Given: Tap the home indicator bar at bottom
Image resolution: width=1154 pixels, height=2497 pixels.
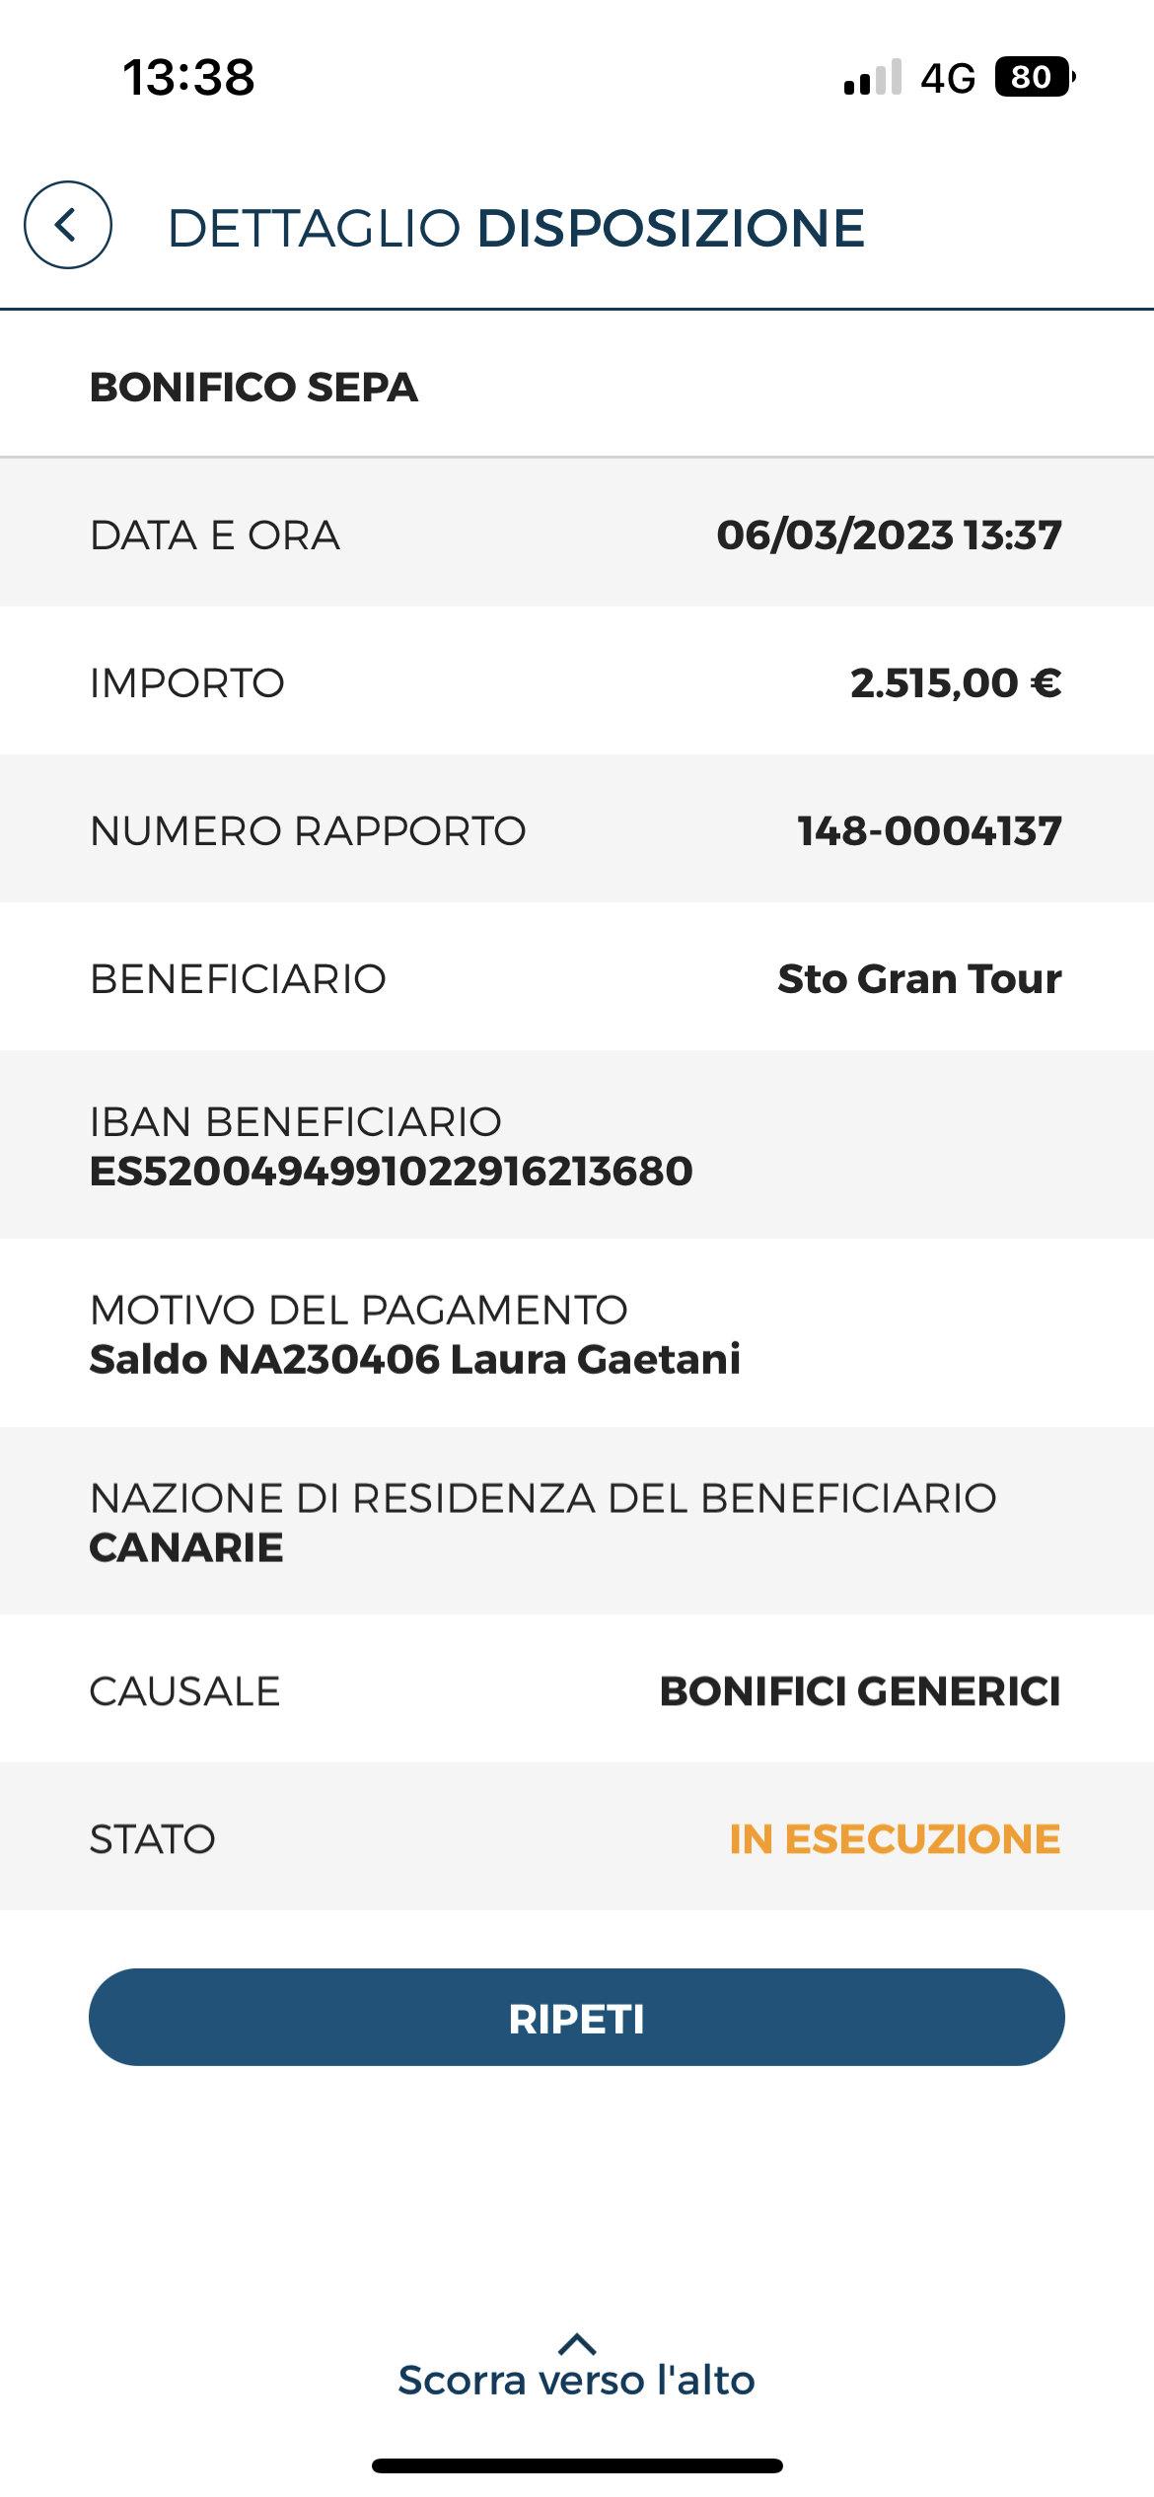Looking at the screenshot, I should [x=577, y=2465].
